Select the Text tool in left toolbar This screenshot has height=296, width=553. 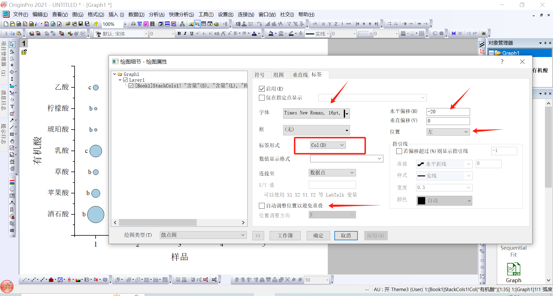[x=12, y=106]
